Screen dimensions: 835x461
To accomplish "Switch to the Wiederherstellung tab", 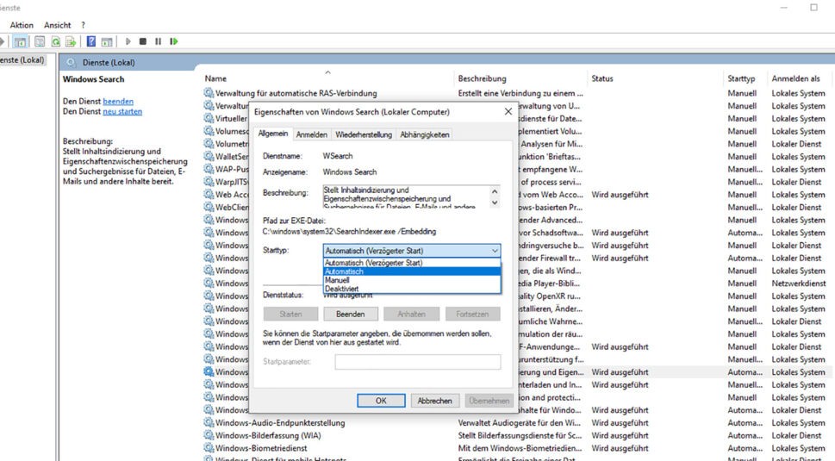I will click(364, 134).
